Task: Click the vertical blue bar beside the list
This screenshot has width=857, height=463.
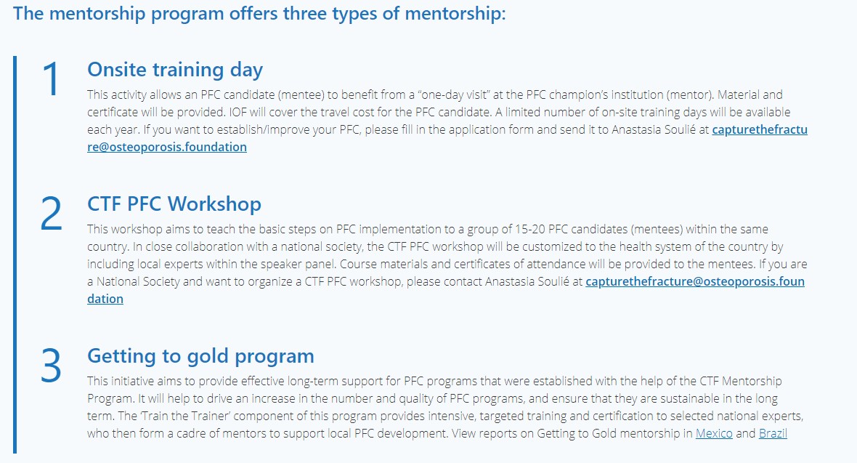Action: point(15,254)
